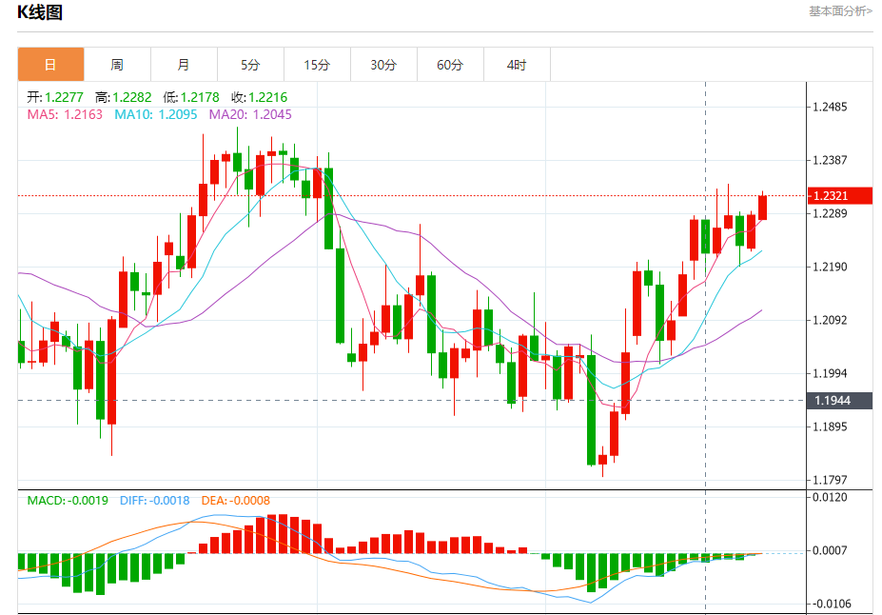Click the MA10: 1.2095 label
This screenshot has width=882, height=615.
point(156,115)
